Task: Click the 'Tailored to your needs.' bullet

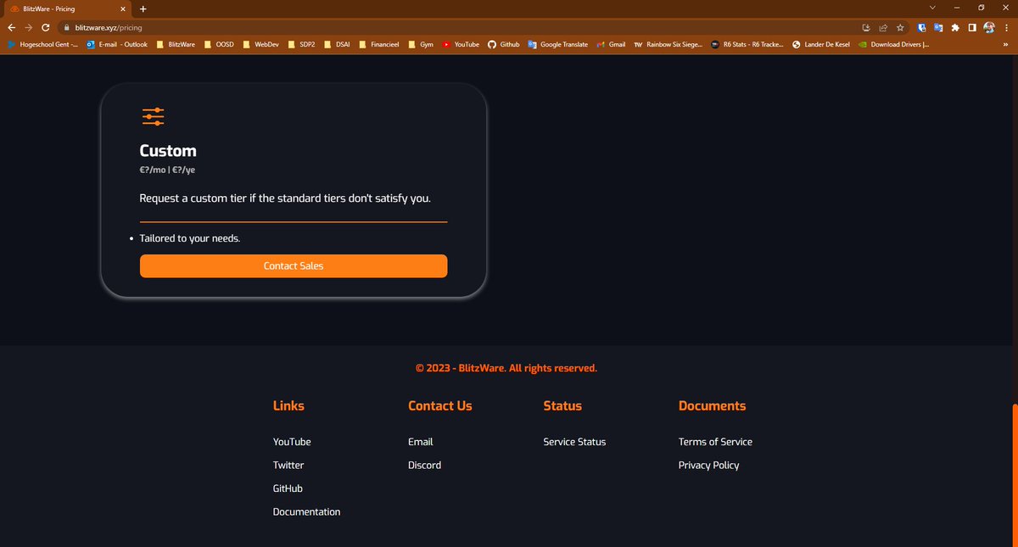Action: (x=190, y=238)
